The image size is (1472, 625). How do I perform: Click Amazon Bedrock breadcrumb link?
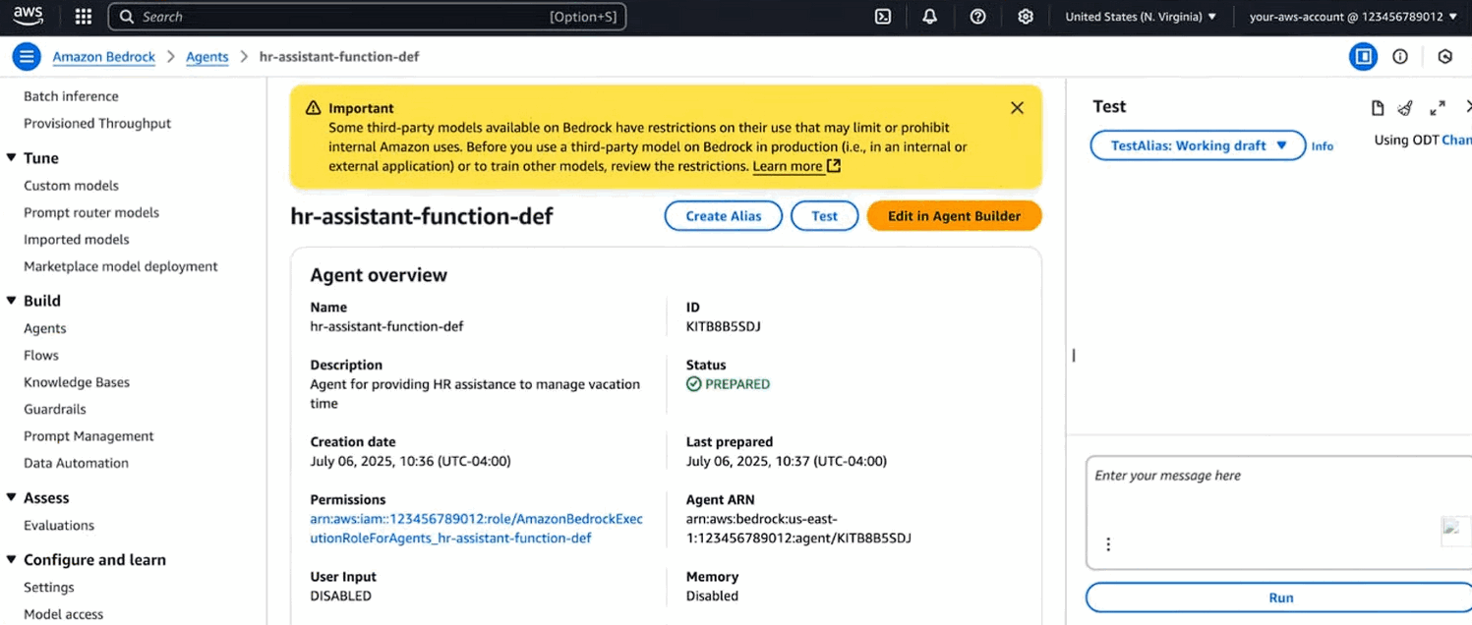click(x=104, y=57)
